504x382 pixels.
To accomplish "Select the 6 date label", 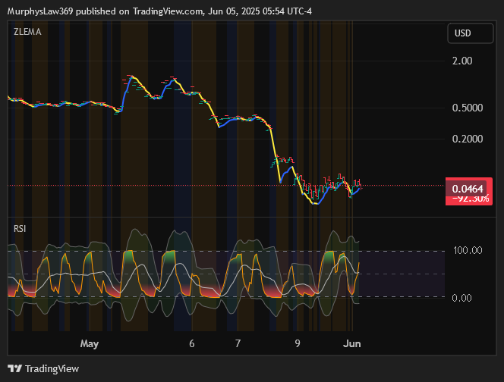I will [192, 344].
